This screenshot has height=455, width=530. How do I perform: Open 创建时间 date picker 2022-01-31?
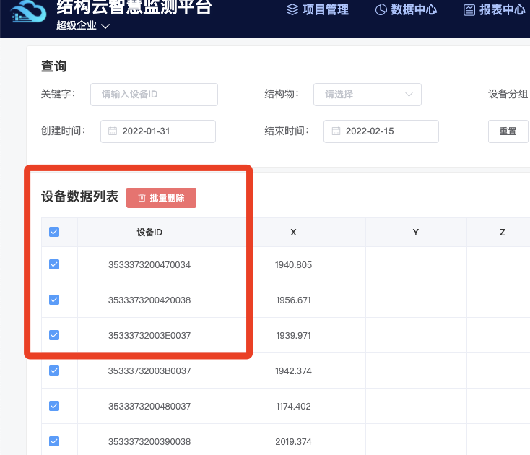coord(158,131)
